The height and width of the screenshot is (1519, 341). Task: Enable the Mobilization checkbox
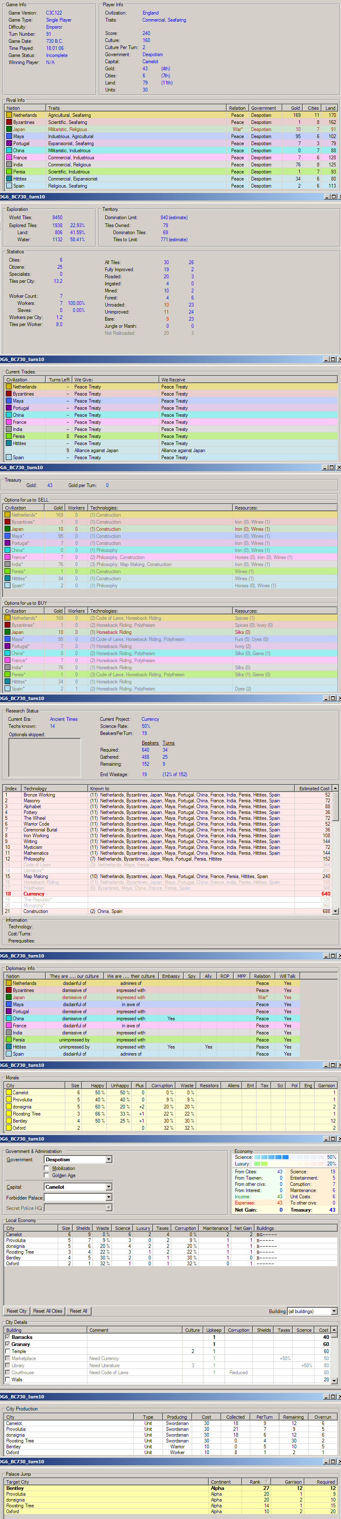click(x=47, y=1168)
